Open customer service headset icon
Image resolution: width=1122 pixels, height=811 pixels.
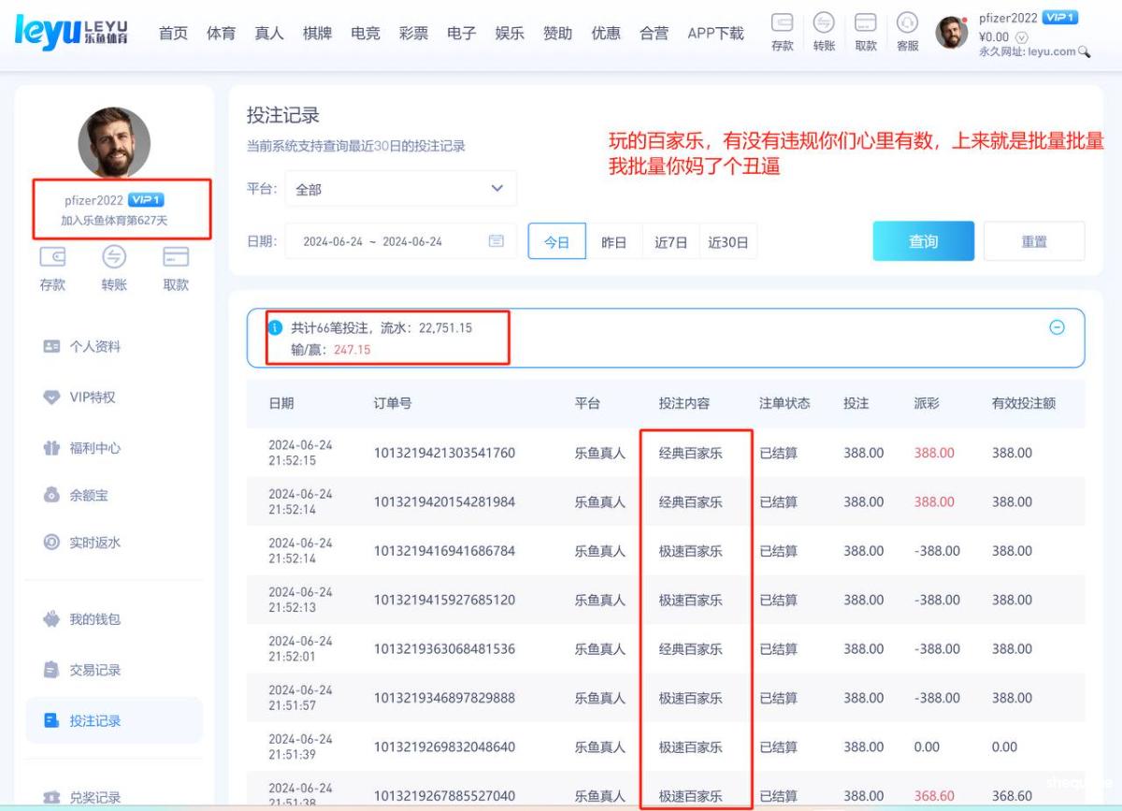907,23
